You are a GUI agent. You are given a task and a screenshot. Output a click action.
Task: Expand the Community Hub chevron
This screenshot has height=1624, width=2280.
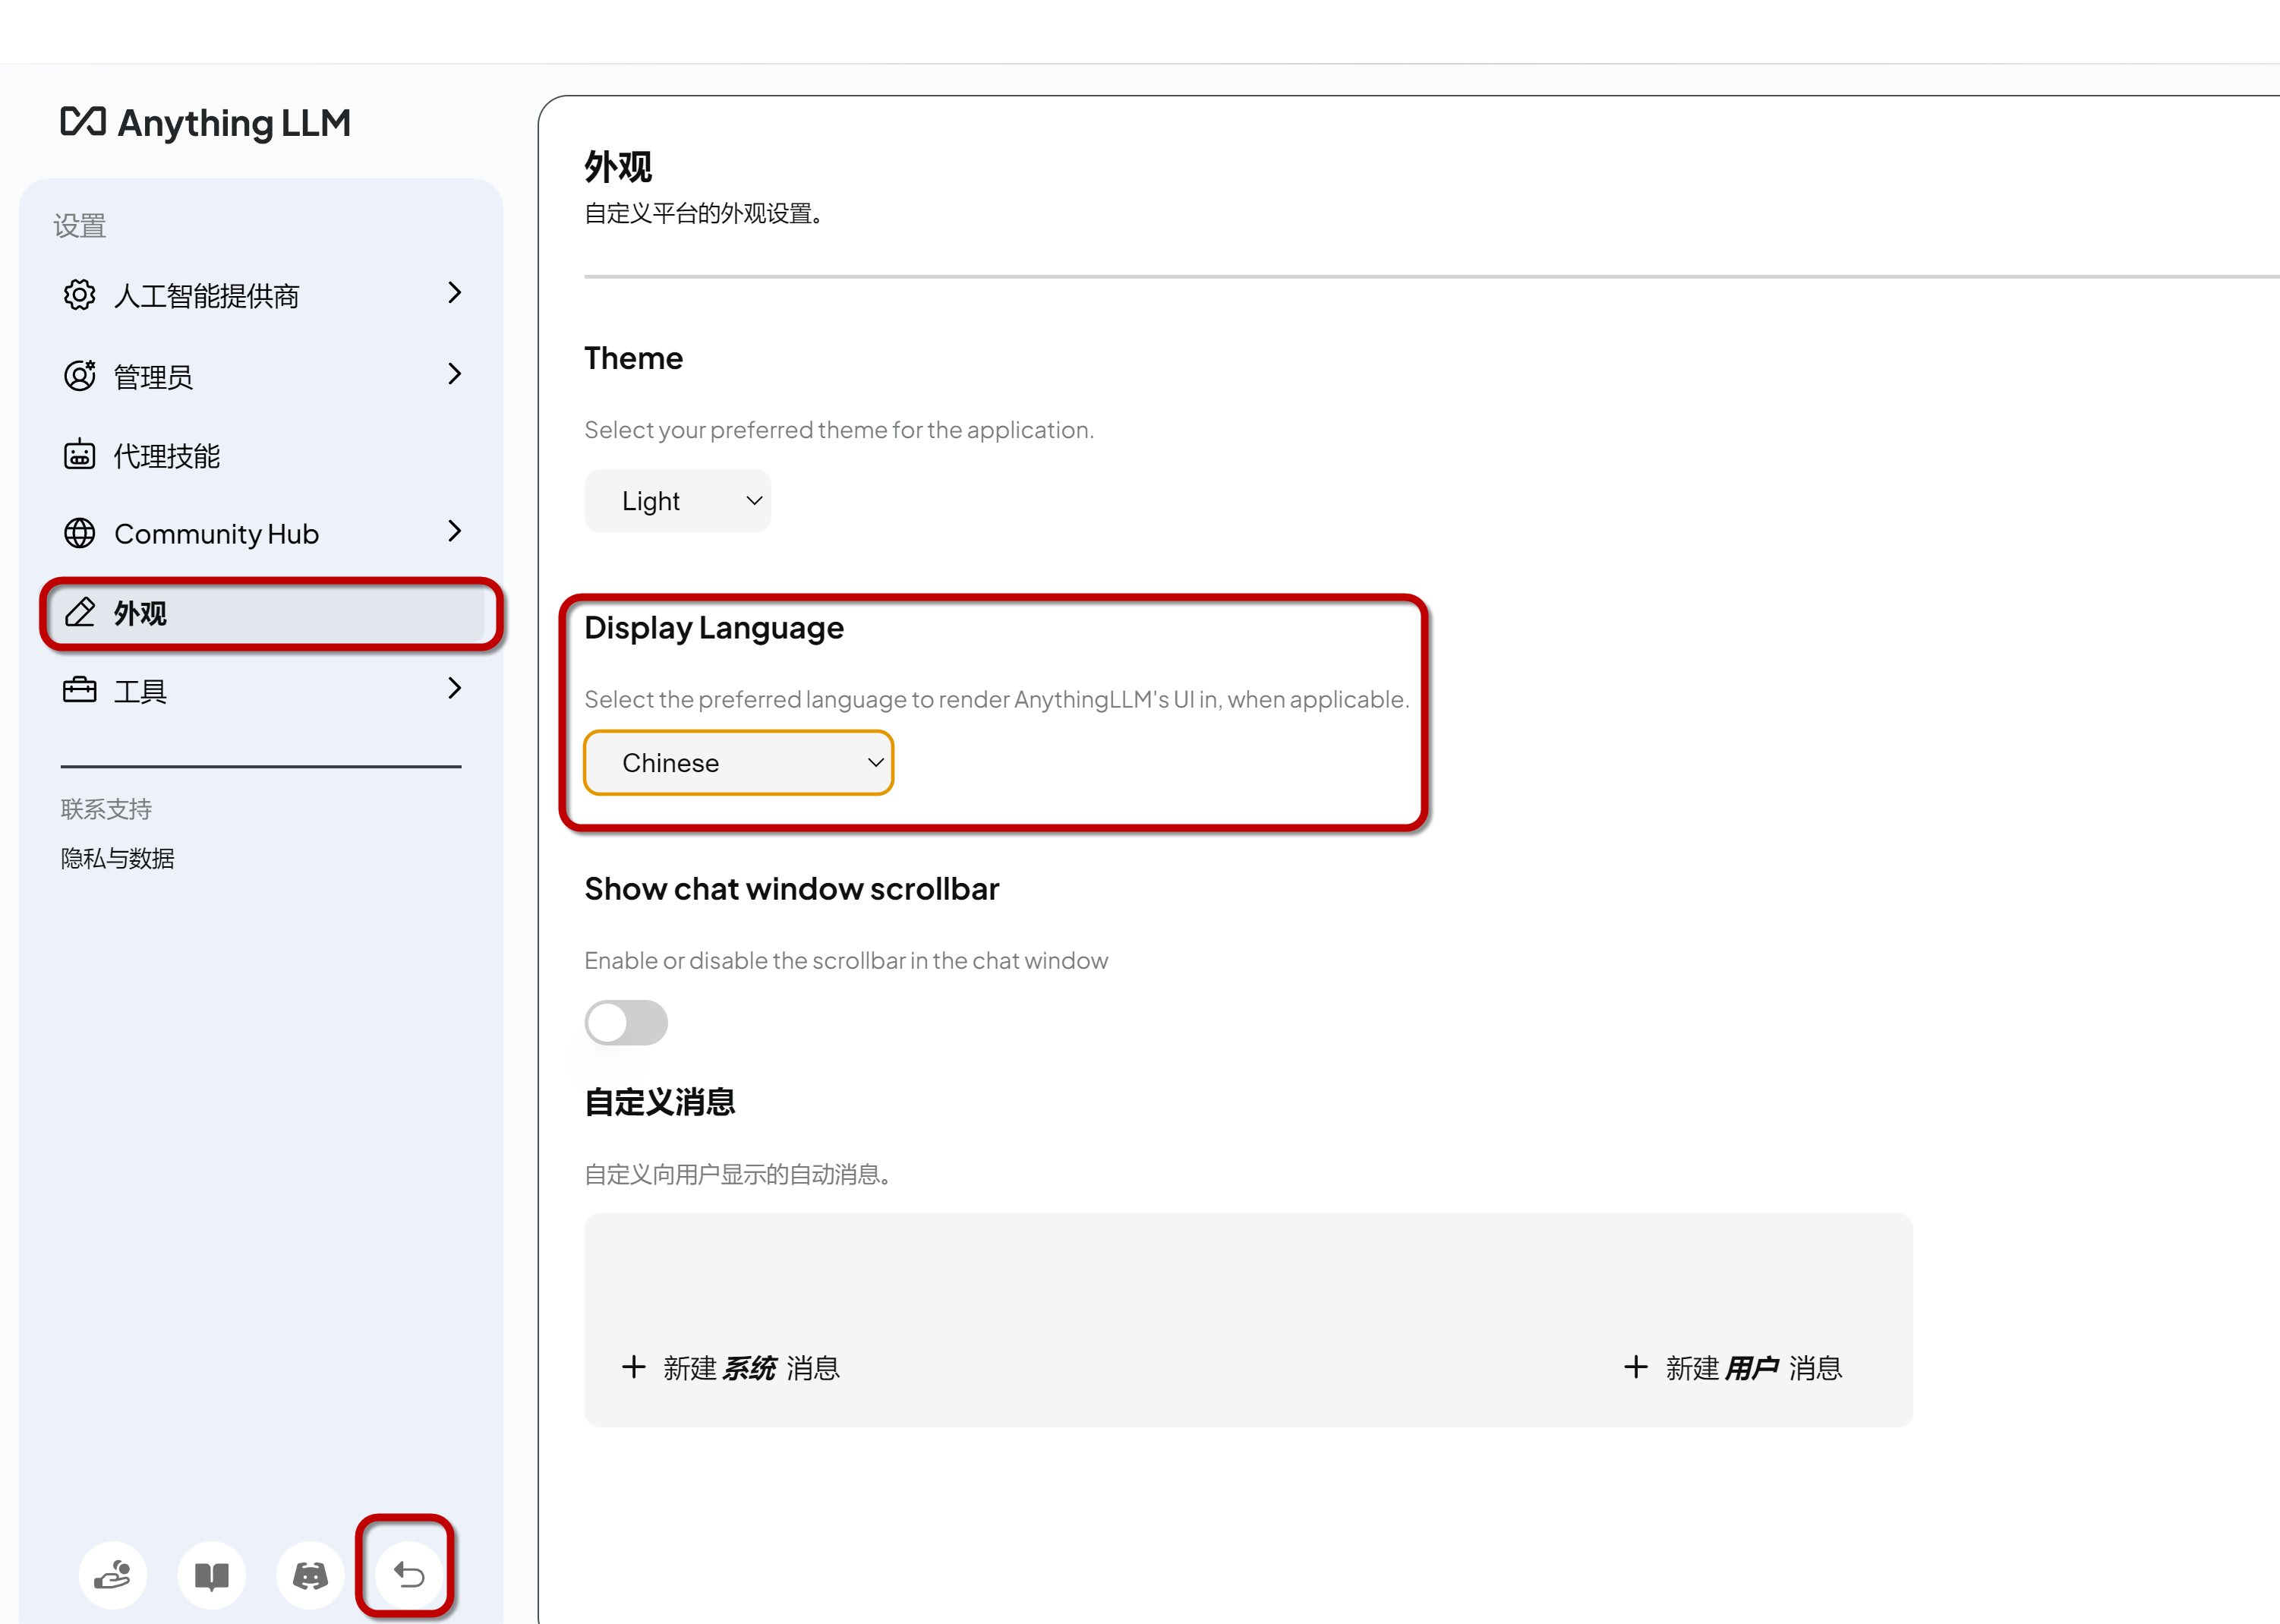455,531
